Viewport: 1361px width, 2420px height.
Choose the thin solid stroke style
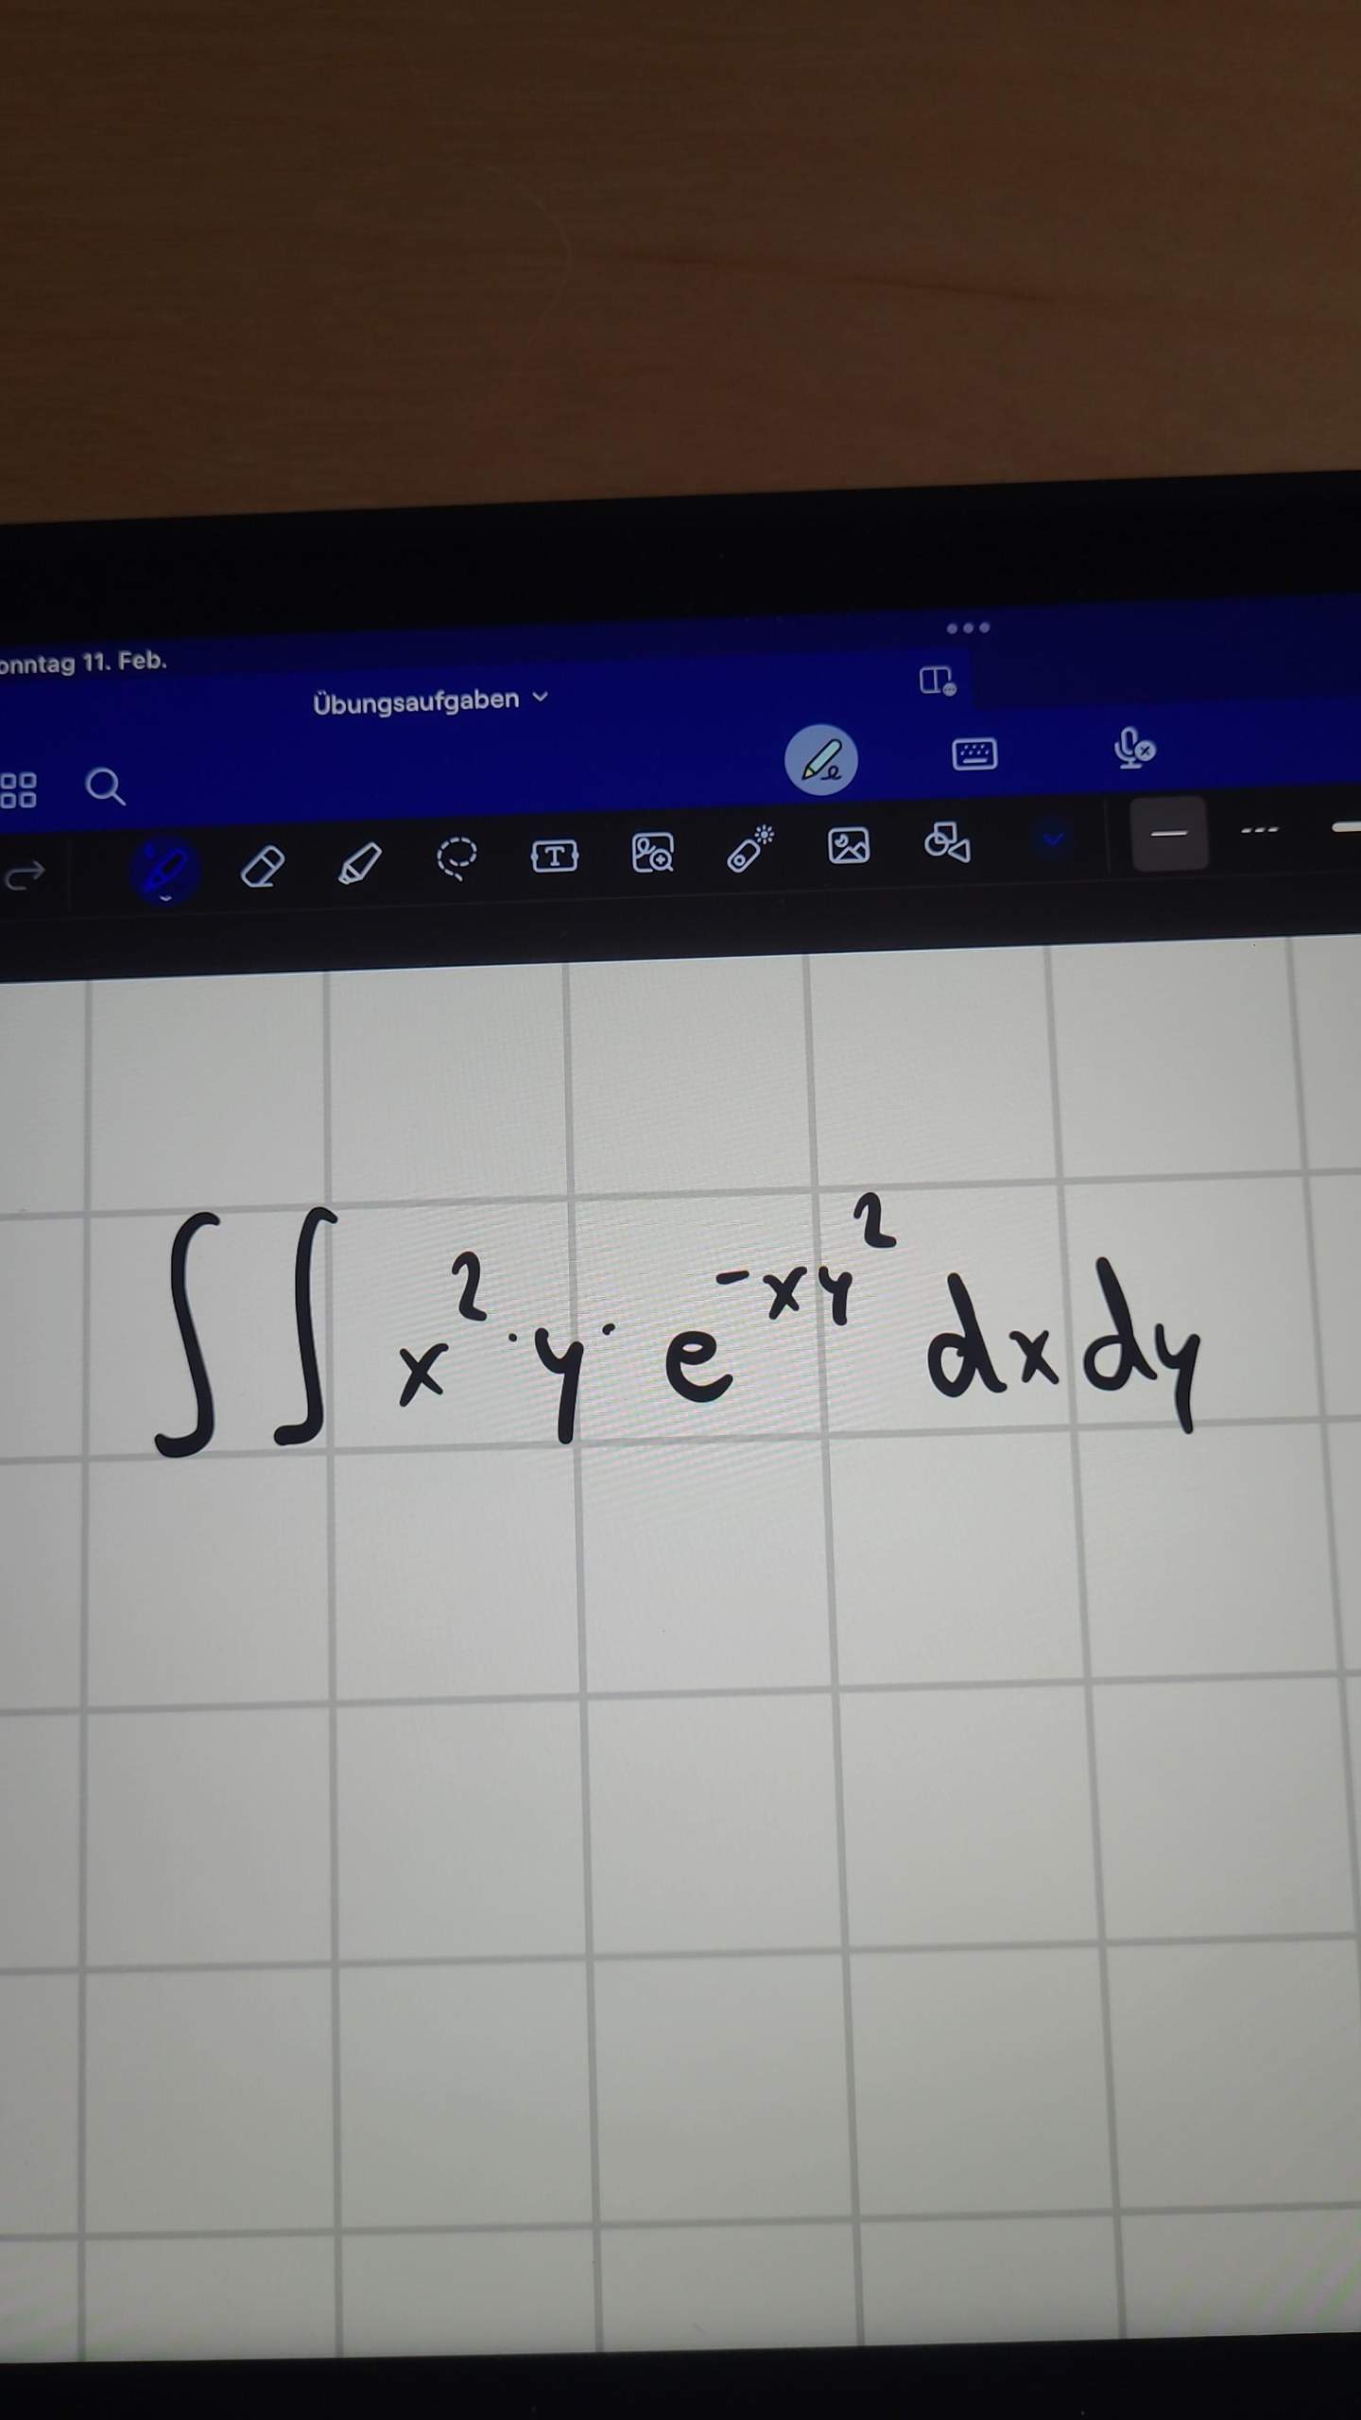[x=1169, y=834]
